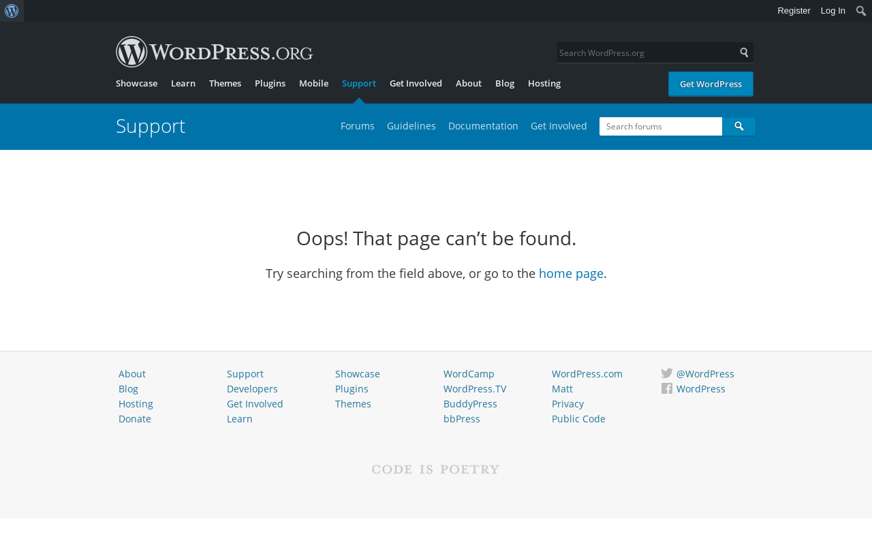Screen dimensions: 872x545
Task: Click the footer Hosting link
Action: coord(136,404)
